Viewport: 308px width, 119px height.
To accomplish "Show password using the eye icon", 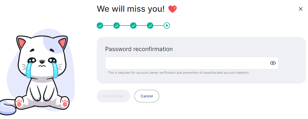I will [273, 63].
